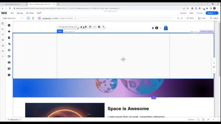The height and width of the screenshot is (124, 221).
Task: Click the animation squiggle icon in strip toolbar
Action: coord(104,27)
